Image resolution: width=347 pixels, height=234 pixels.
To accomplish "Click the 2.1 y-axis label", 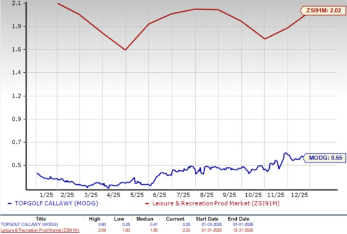I will [15, 3].
